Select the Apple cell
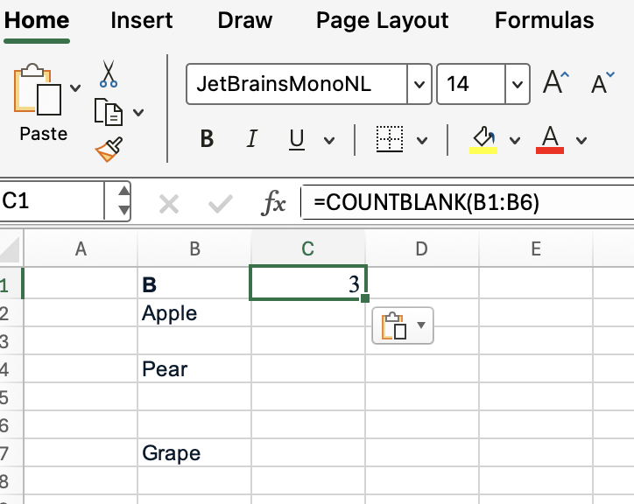This screenshot has height=504, width=634. pos(194,312)
